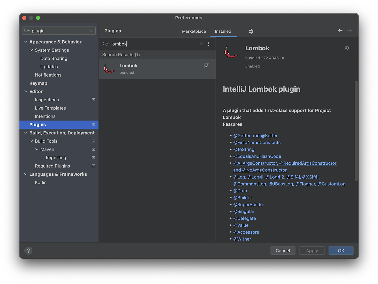
Task: Click the project-level icon next to Maven
Action: (x=94, y=149)
